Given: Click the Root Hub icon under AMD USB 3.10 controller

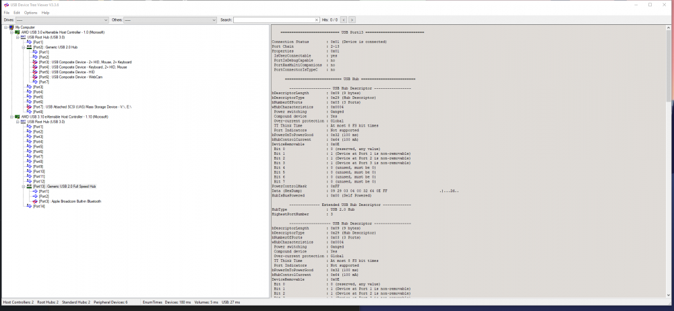Looking at the screenshot, I should coord(24,122).
